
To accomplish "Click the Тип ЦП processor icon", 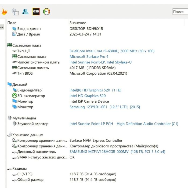I will pos(15,51).
